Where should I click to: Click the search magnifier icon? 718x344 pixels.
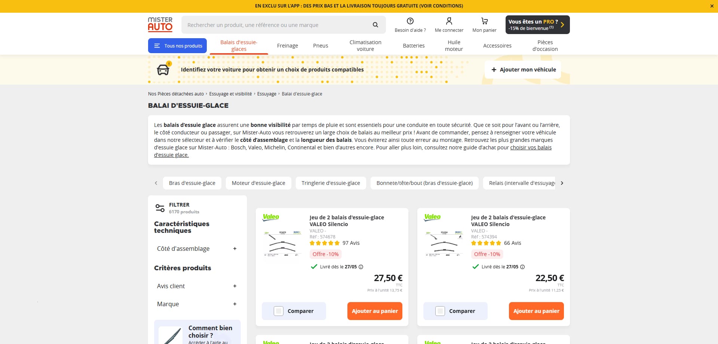tap(375, 25)
